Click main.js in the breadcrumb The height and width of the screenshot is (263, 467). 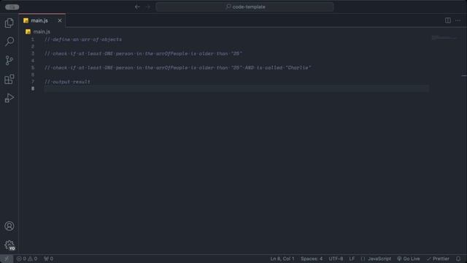[42, 31]
